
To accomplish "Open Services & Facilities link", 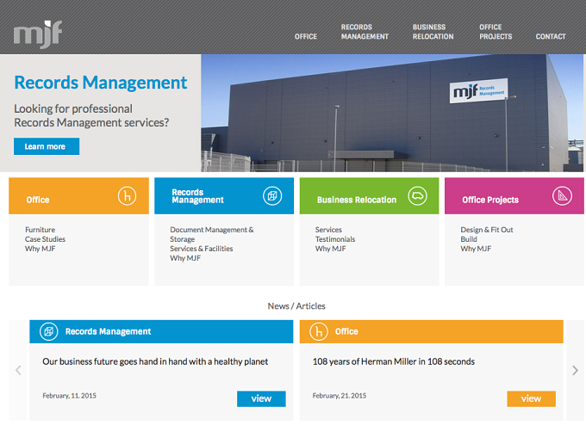I will point(202,249).
